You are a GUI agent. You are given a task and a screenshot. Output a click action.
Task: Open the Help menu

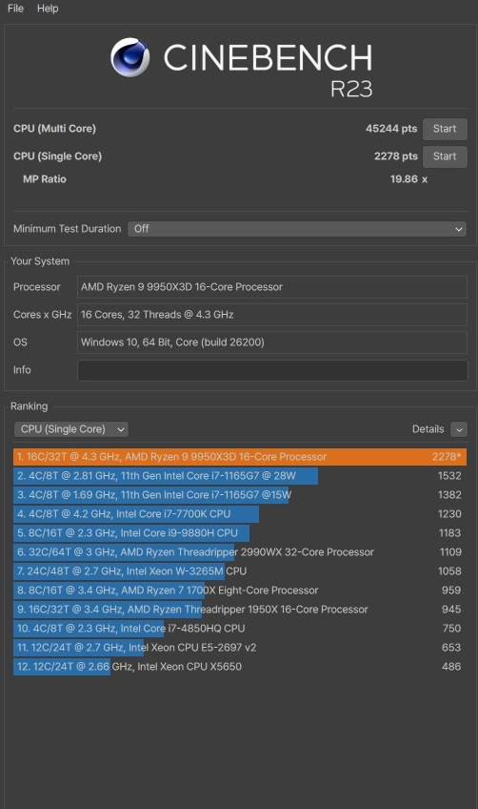pyautogui.click(x=48, y=9)
